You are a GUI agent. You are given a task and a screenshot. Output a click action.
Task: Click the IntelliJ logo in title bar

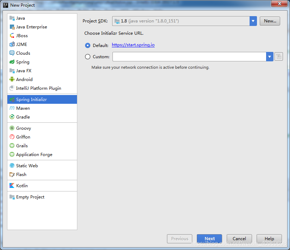coord(6,5)
